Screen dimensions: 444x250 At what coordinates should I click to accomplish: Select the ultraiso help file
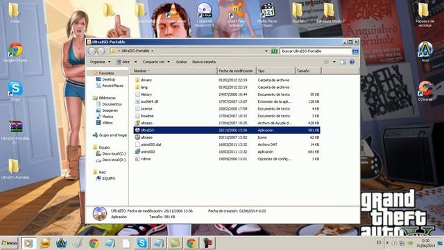(227, 123)
